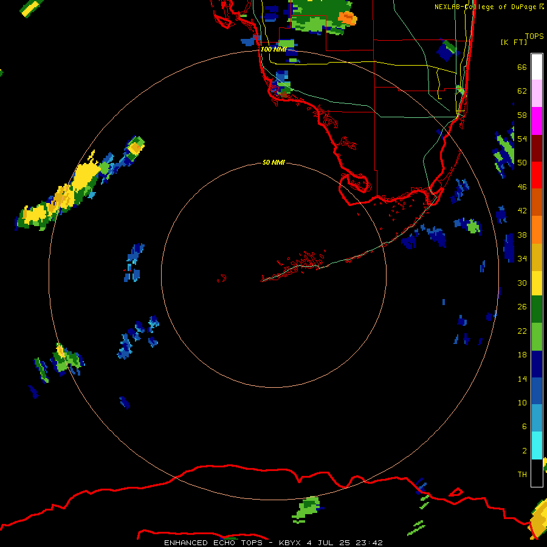Select the bright yellow legend swatch
The height and width of the screenshot is (547, 547).
point(537,283)
